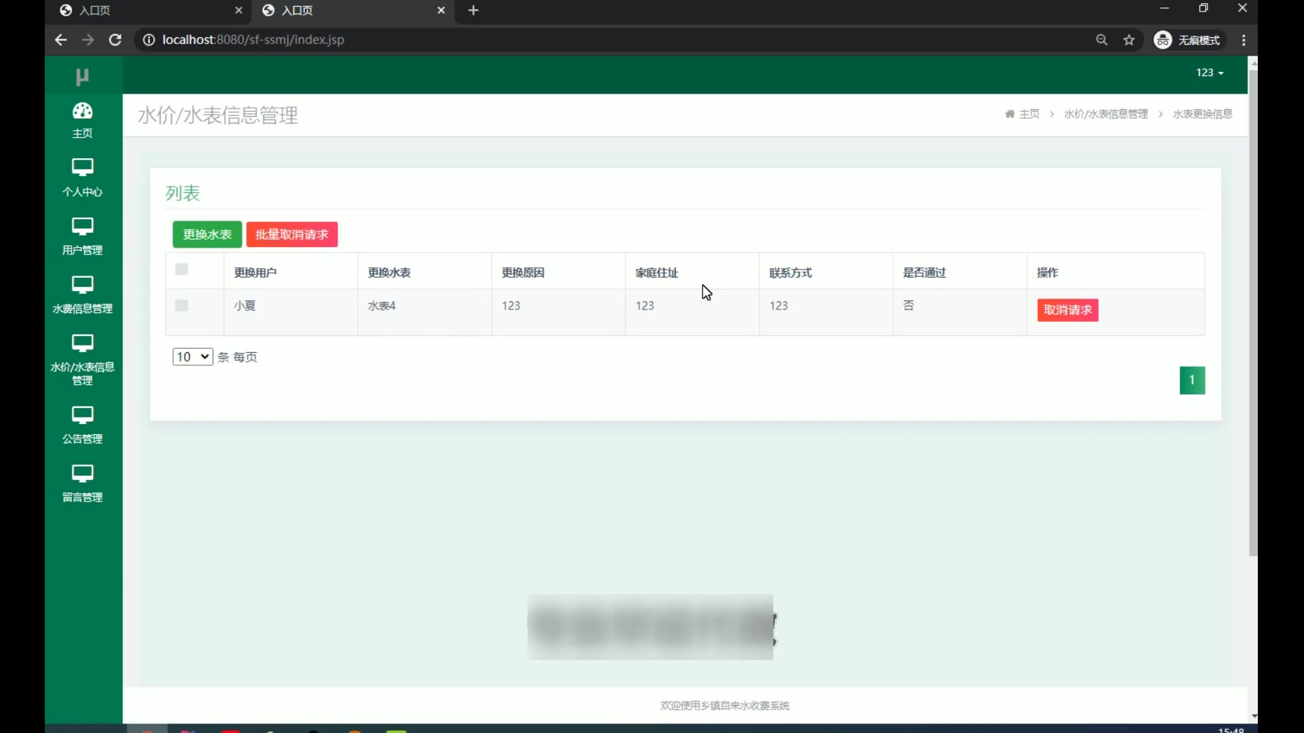This screenshot has height=733, width=1304.
Task: Toggle the select-all checkbox in table header
Action: click(x=181, y=269)
